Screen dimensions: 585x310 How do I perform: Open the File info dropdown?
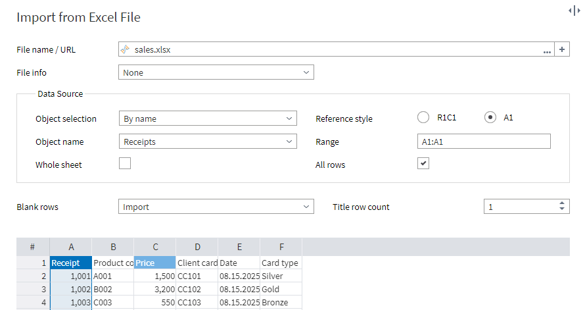coord(216,72)
